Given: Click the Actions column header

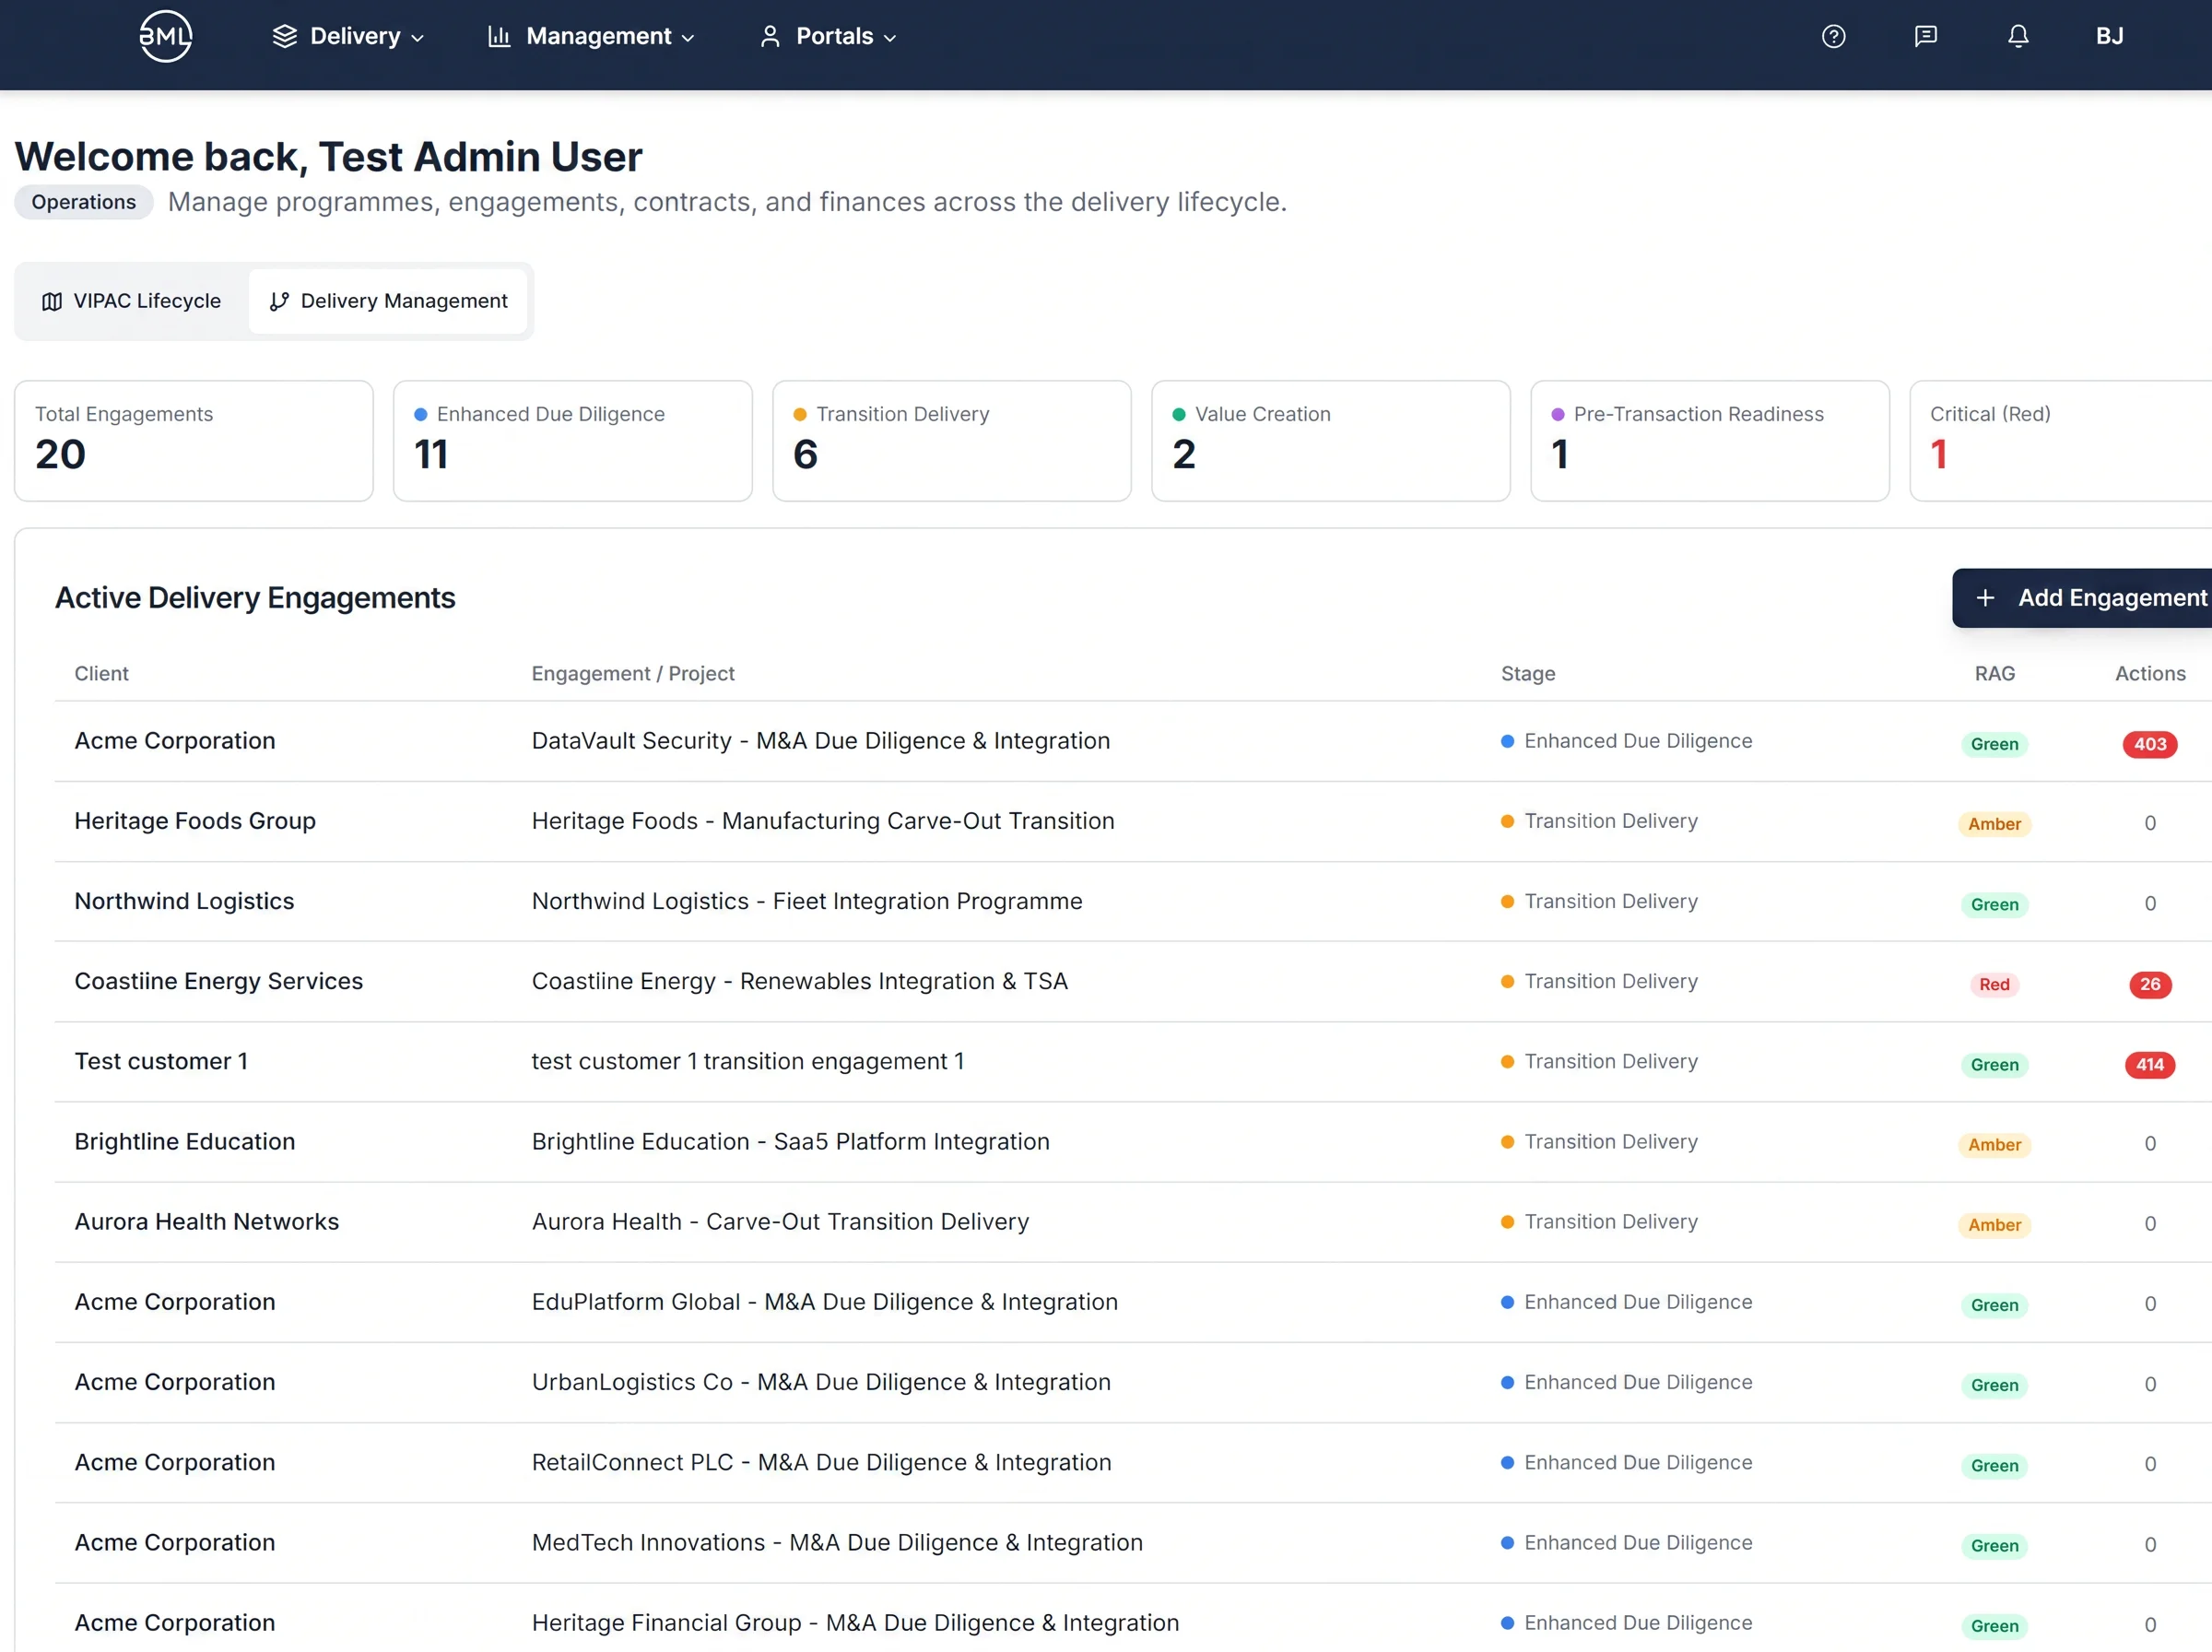Looking at the screenshot, I should (2150, 674).
